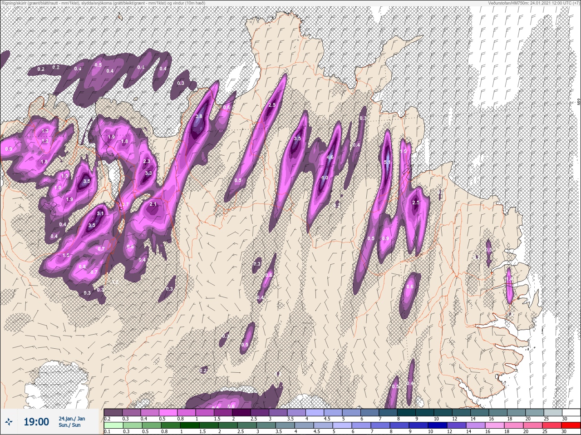581x435 pixels.
Task: Click the wind-star icon beside 19:00
Action: [9, 422]
